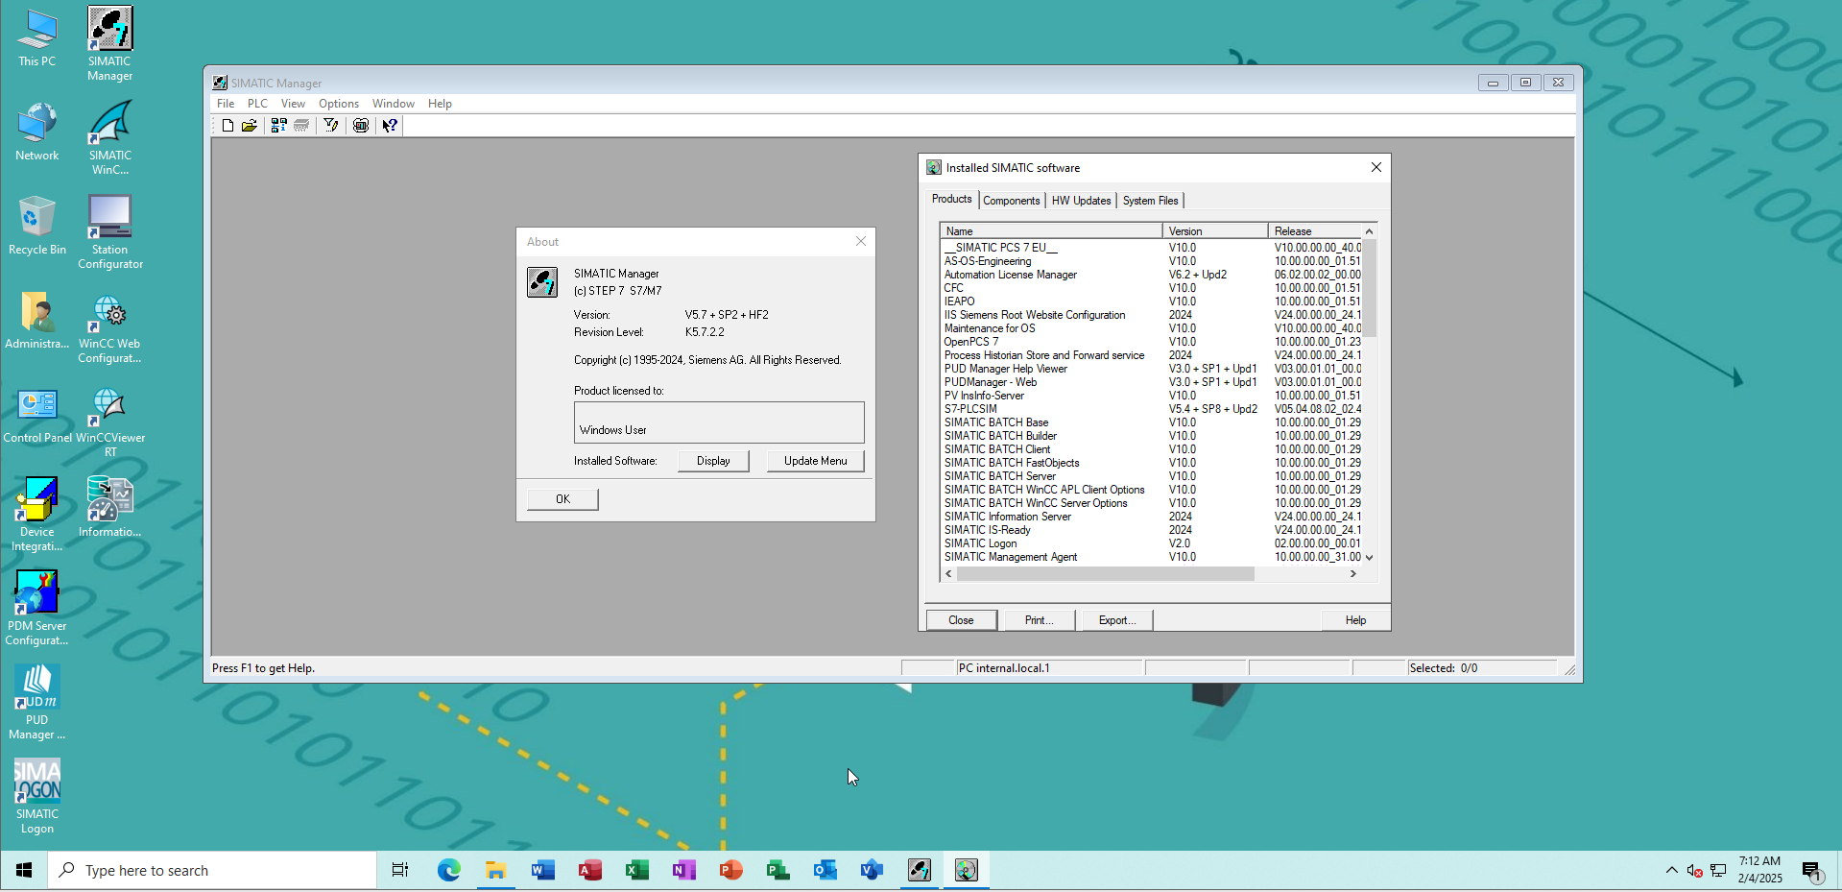
Task: Click SIMATIC Manager icon in taskbar
Action: [920, 870]
